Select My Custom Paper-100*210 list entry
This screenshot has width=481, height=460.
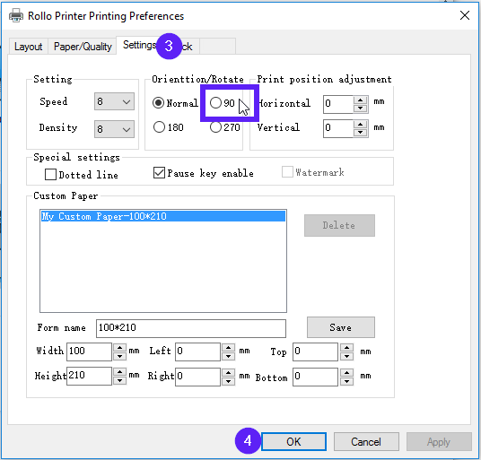coord(163,216)
